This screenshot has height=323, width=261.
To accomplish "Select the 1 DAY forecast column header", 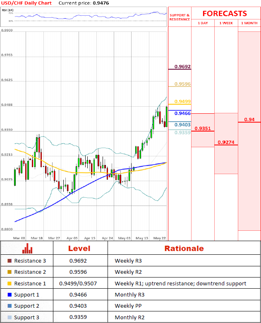I will (203, 23).
